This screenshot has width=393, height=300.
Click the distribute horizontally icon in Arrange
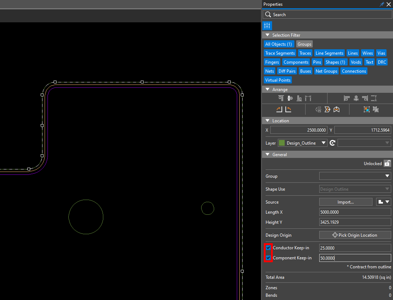[308, 98]
